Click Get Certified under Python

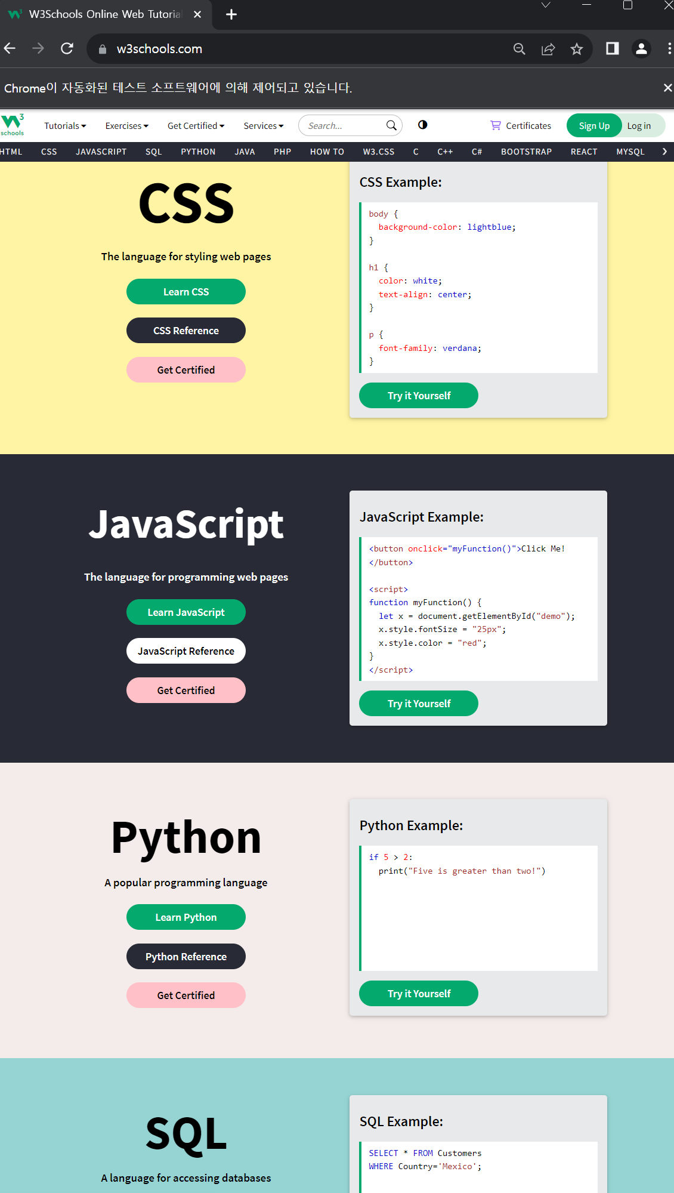[186, 995]
